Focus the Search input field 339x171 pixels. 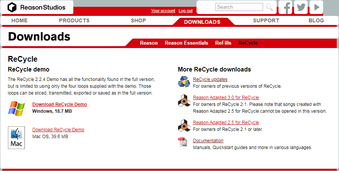click(239, 7)
